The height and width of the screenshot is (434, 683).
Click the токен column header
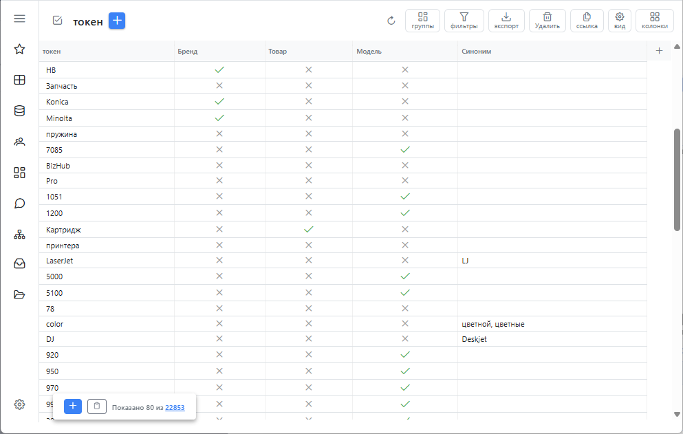[x=52, y=52]
